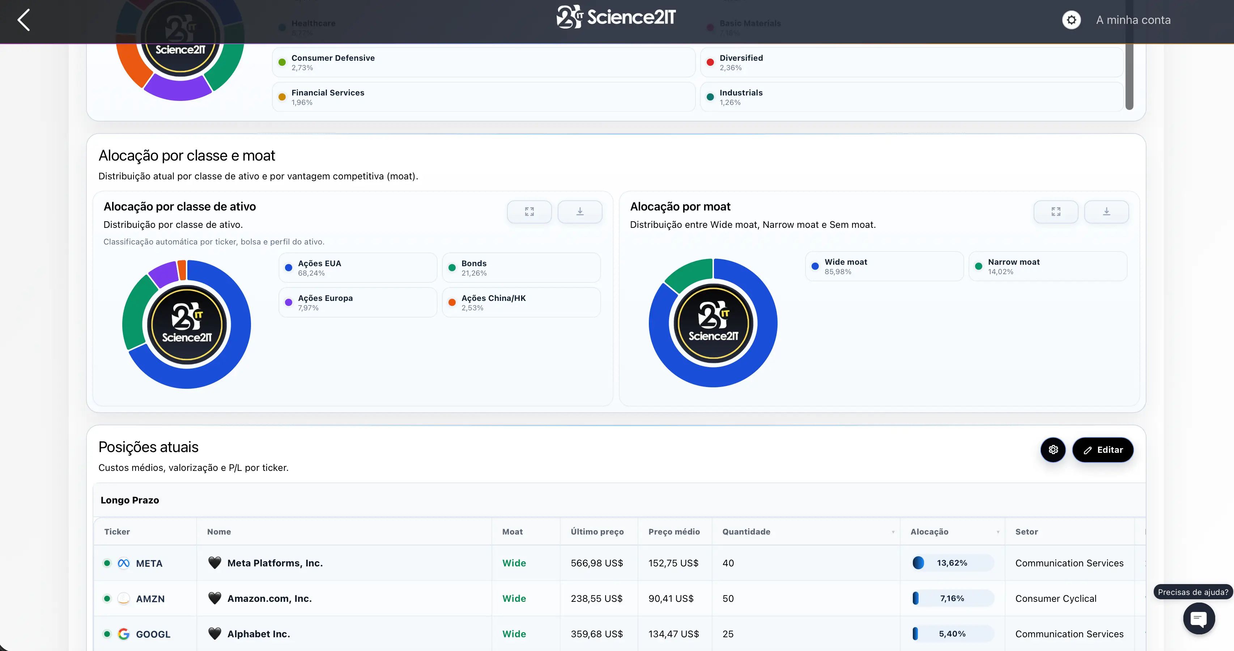Click the META allocation bar showing 13,62%
The height and width of the screenshot is (651, 1234).
click(x=952, y=563)
